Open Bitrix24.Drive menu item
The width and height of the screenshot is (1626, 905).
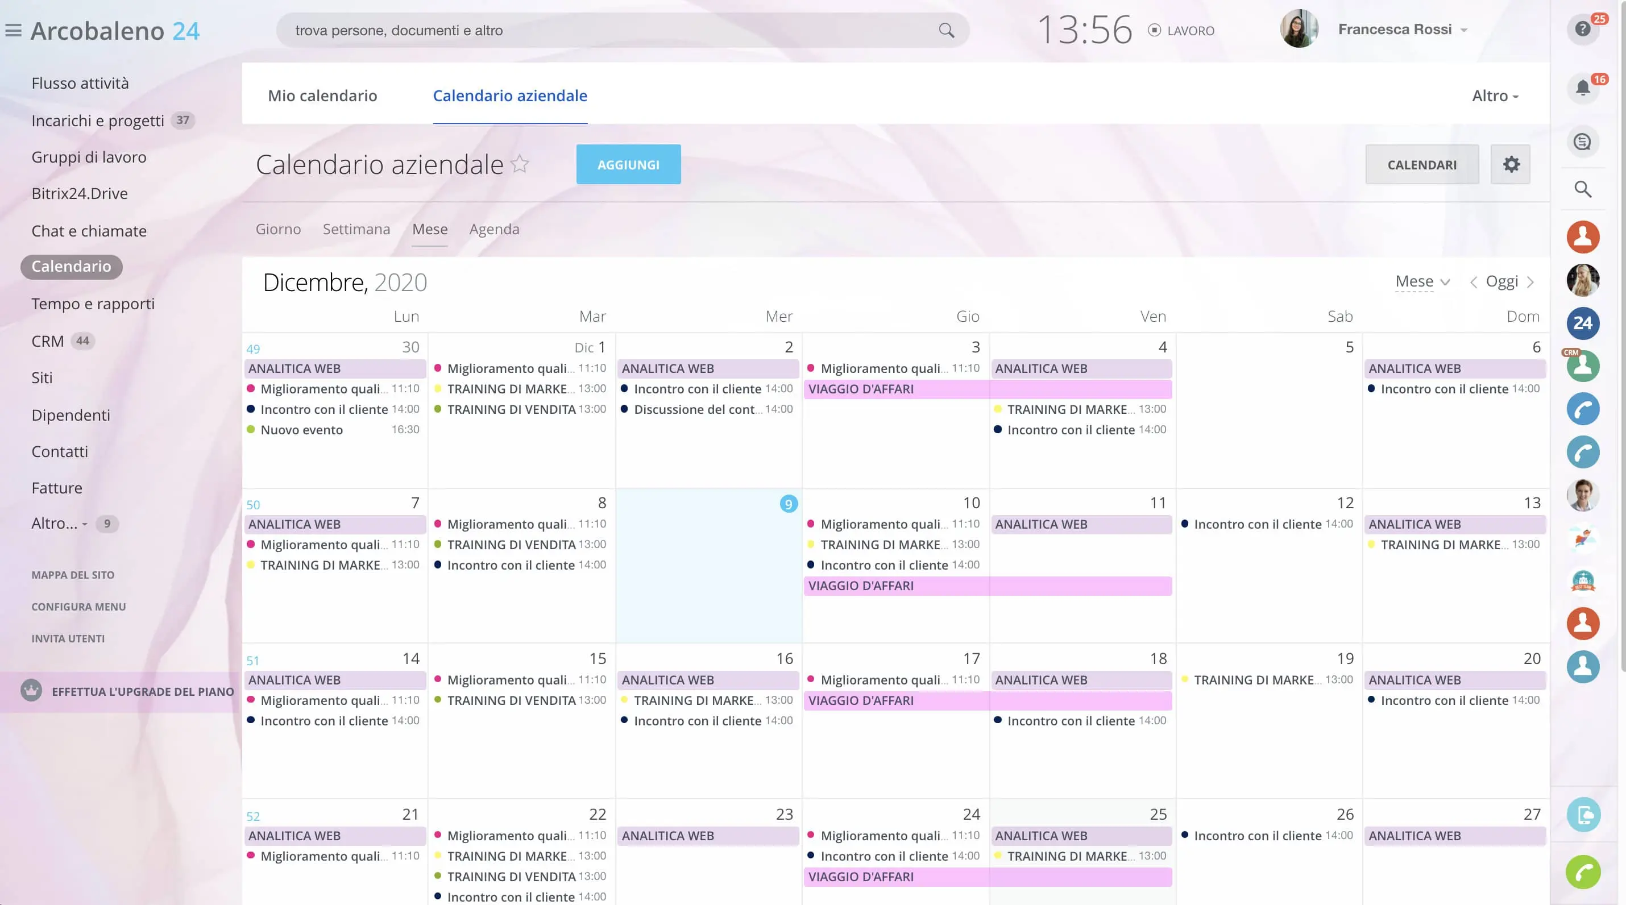(x=80, y=194)
